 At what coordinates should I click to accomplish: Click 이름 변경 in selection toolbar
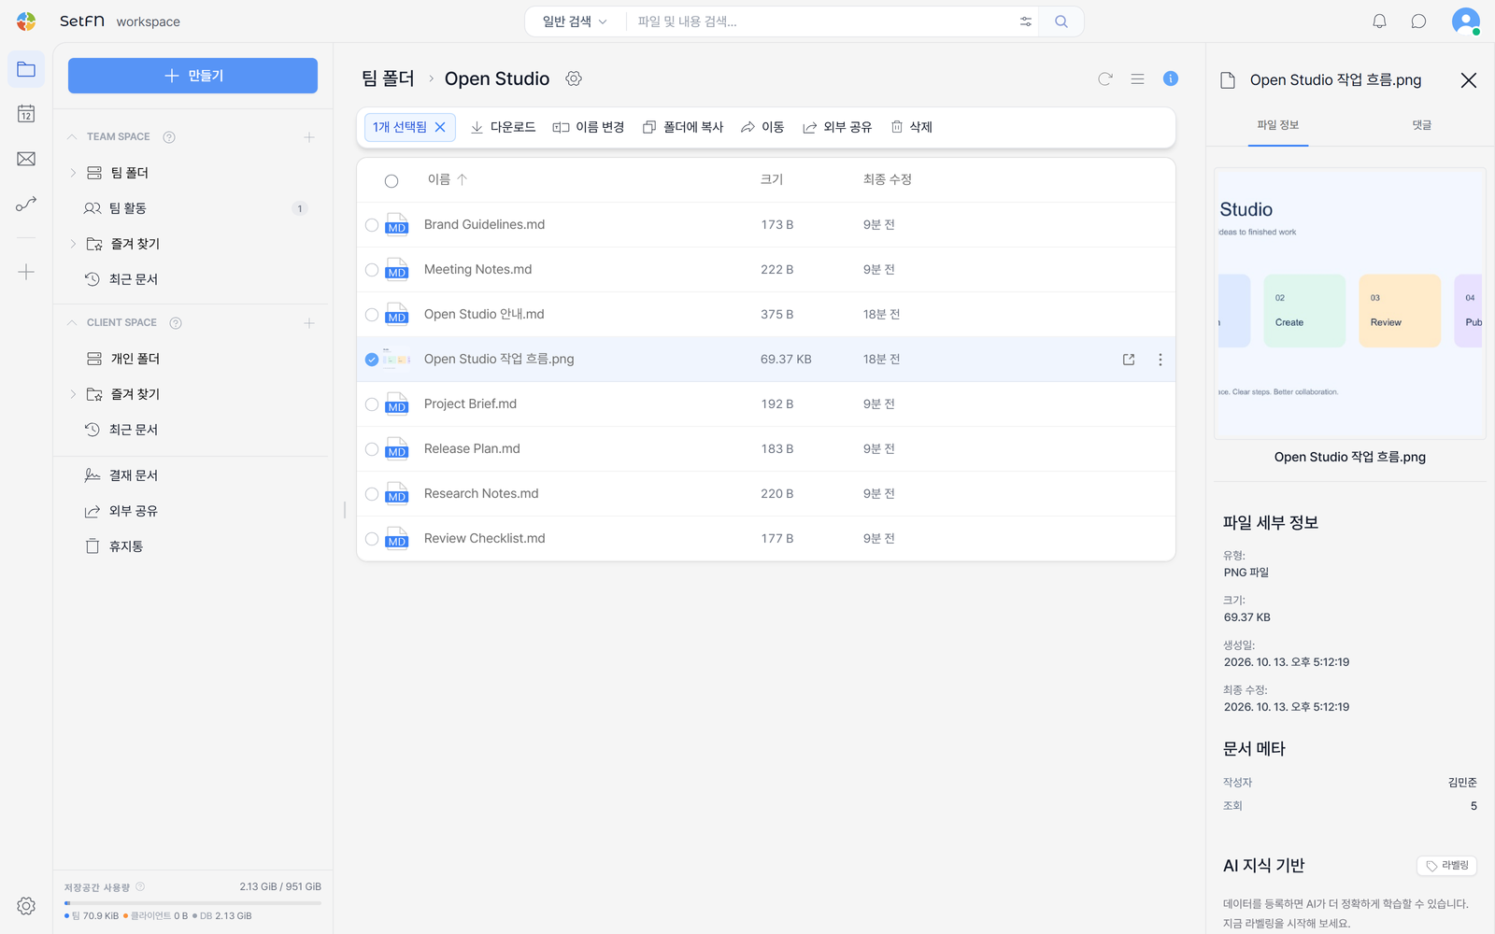[x=588, y=127]
